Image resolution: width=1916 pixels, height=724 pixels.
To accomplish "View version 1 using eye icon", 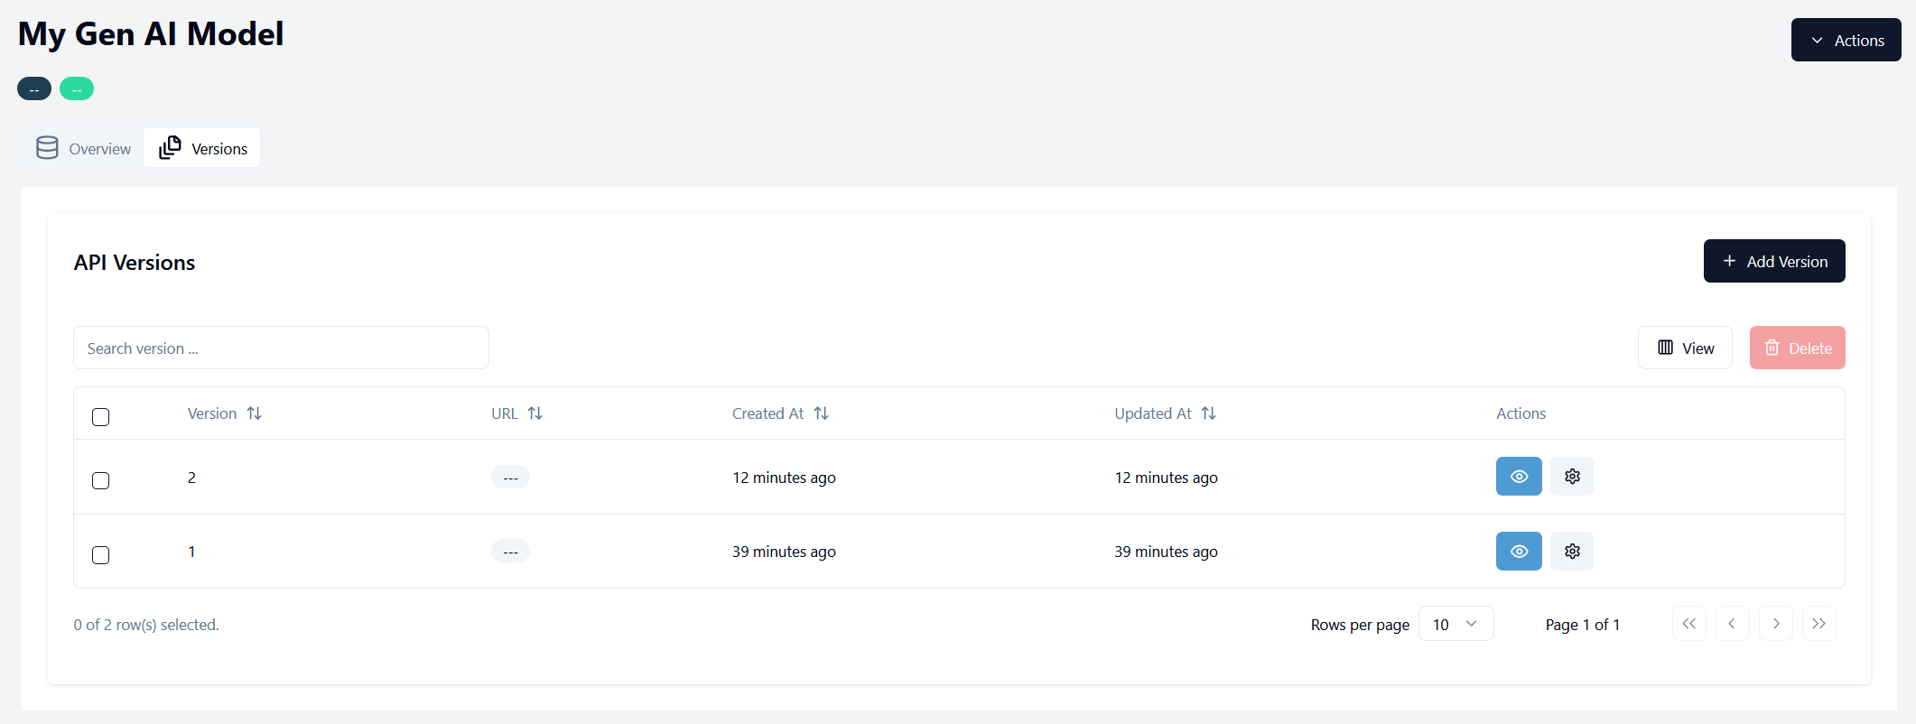I will click(1518, 552).
